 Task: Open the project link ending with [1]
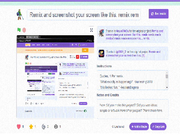(x=133, y=54)
